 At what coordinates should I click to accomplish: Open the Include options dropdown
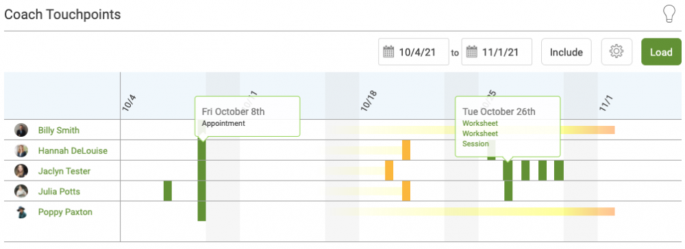click(x=566, y=52)
